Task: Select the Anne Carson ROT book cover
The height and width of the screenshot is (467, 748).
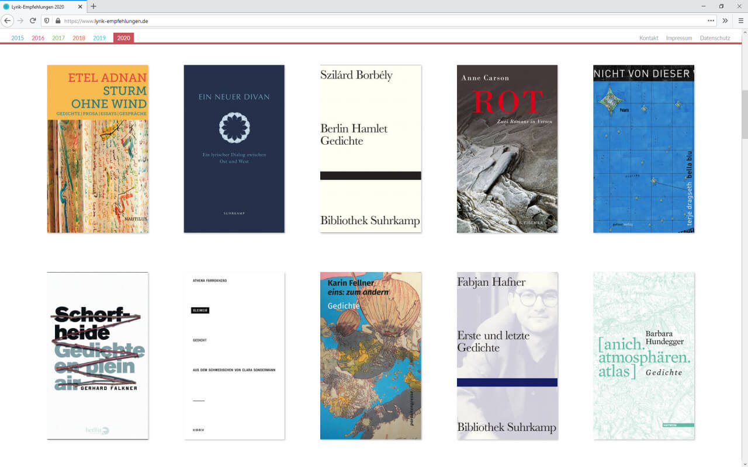Action: click(x=507, y=149)
